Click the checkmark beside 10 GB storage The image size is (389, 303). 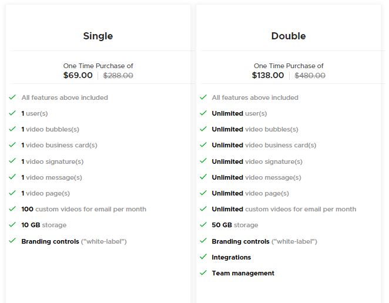(12, 224)
